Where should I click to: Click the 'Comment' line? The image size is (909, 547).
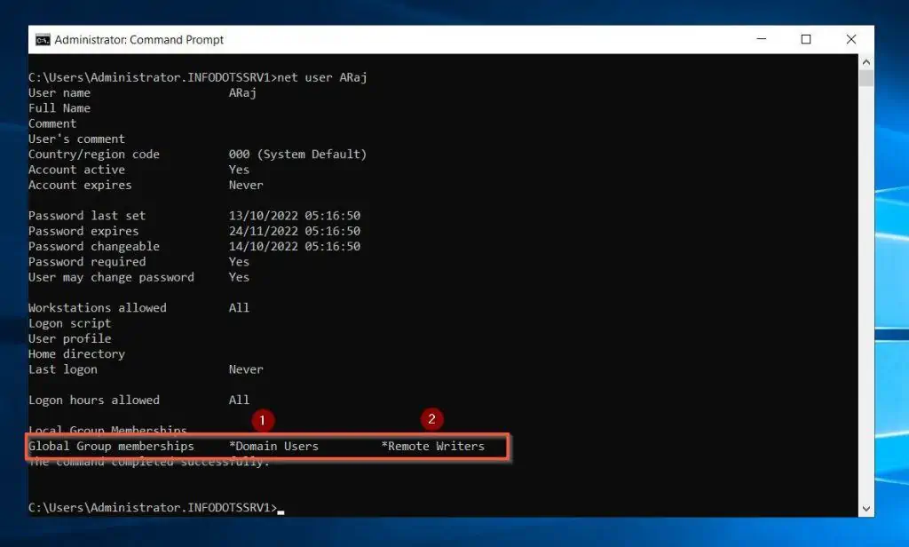tap(52, 123)
